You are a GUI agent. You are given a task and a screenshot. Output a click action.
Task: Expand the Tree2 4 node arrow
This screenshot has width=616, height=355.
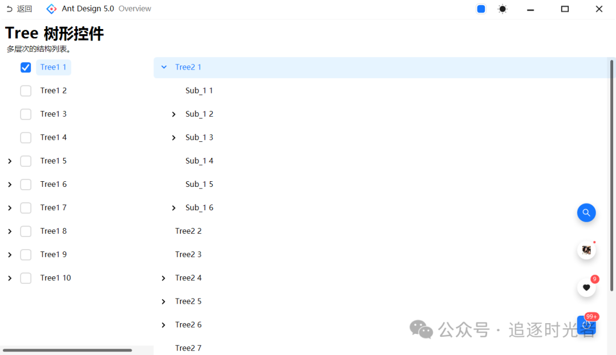[164, 278]
